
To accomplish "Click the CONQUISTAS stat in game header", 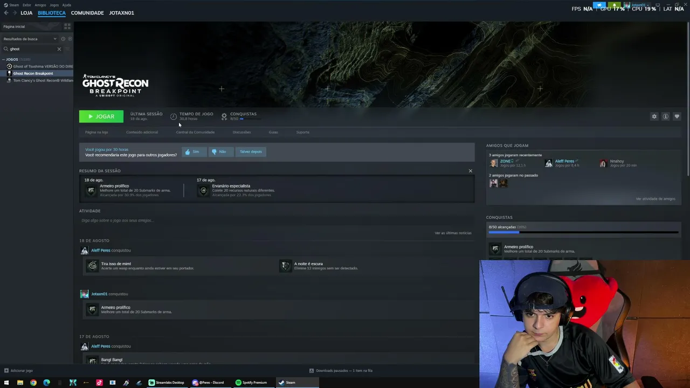I will click(239, 116).
